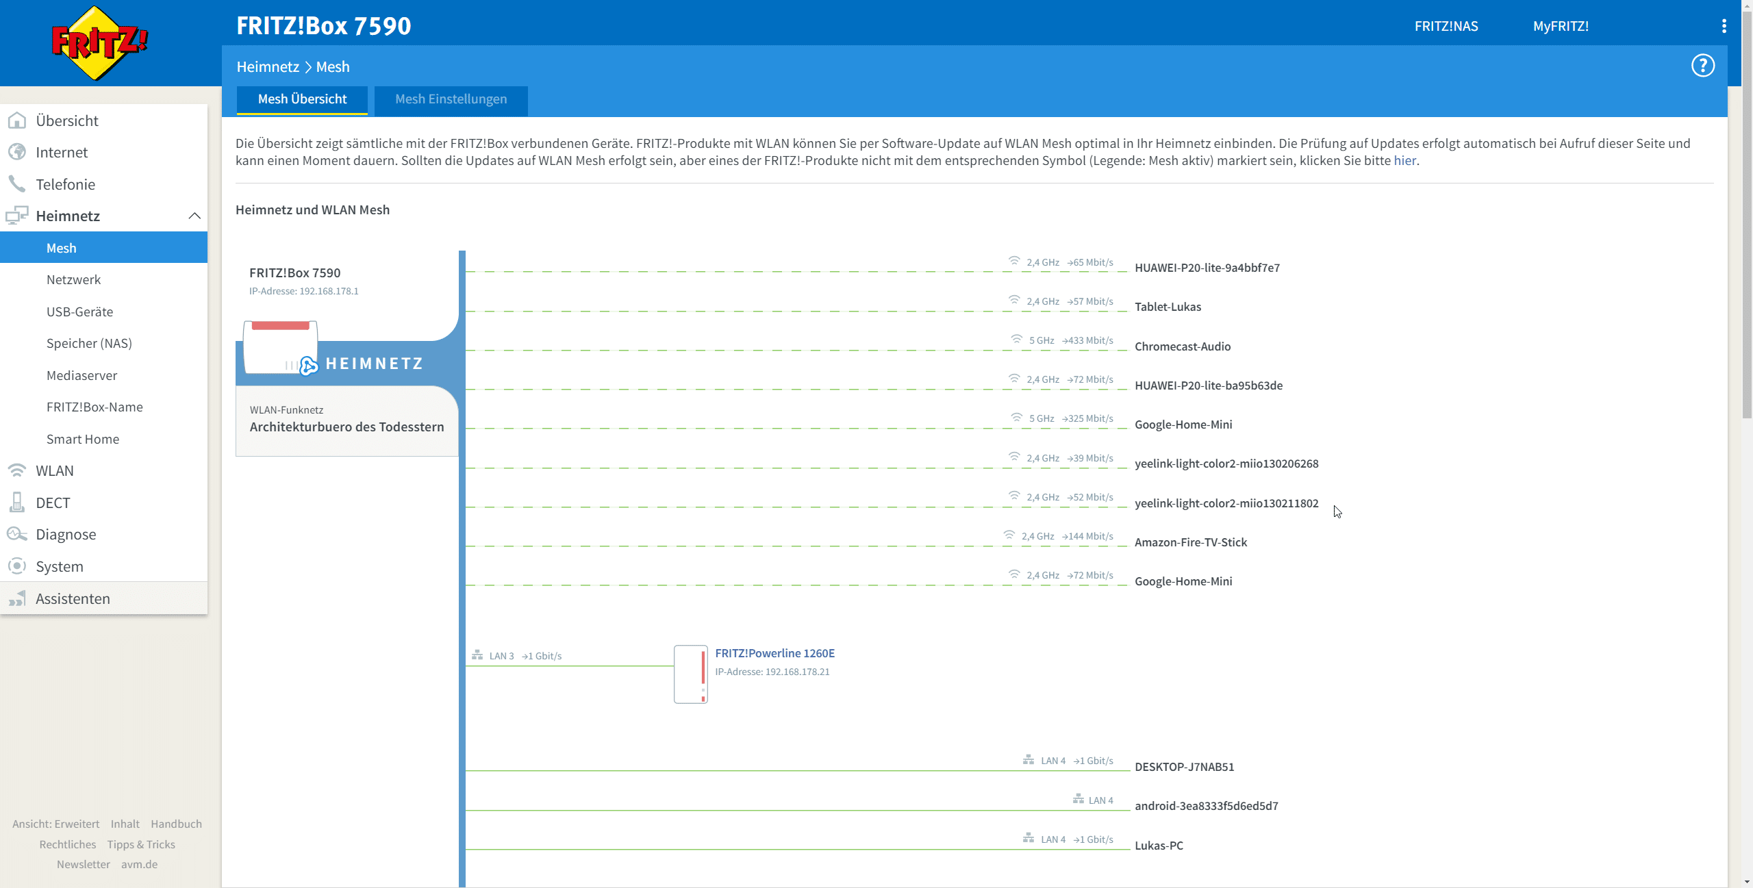This screenshot has height=888, width=1753.
Task: Open the FRITZ!Powerline 1260E link
Action: pos(774,653)
